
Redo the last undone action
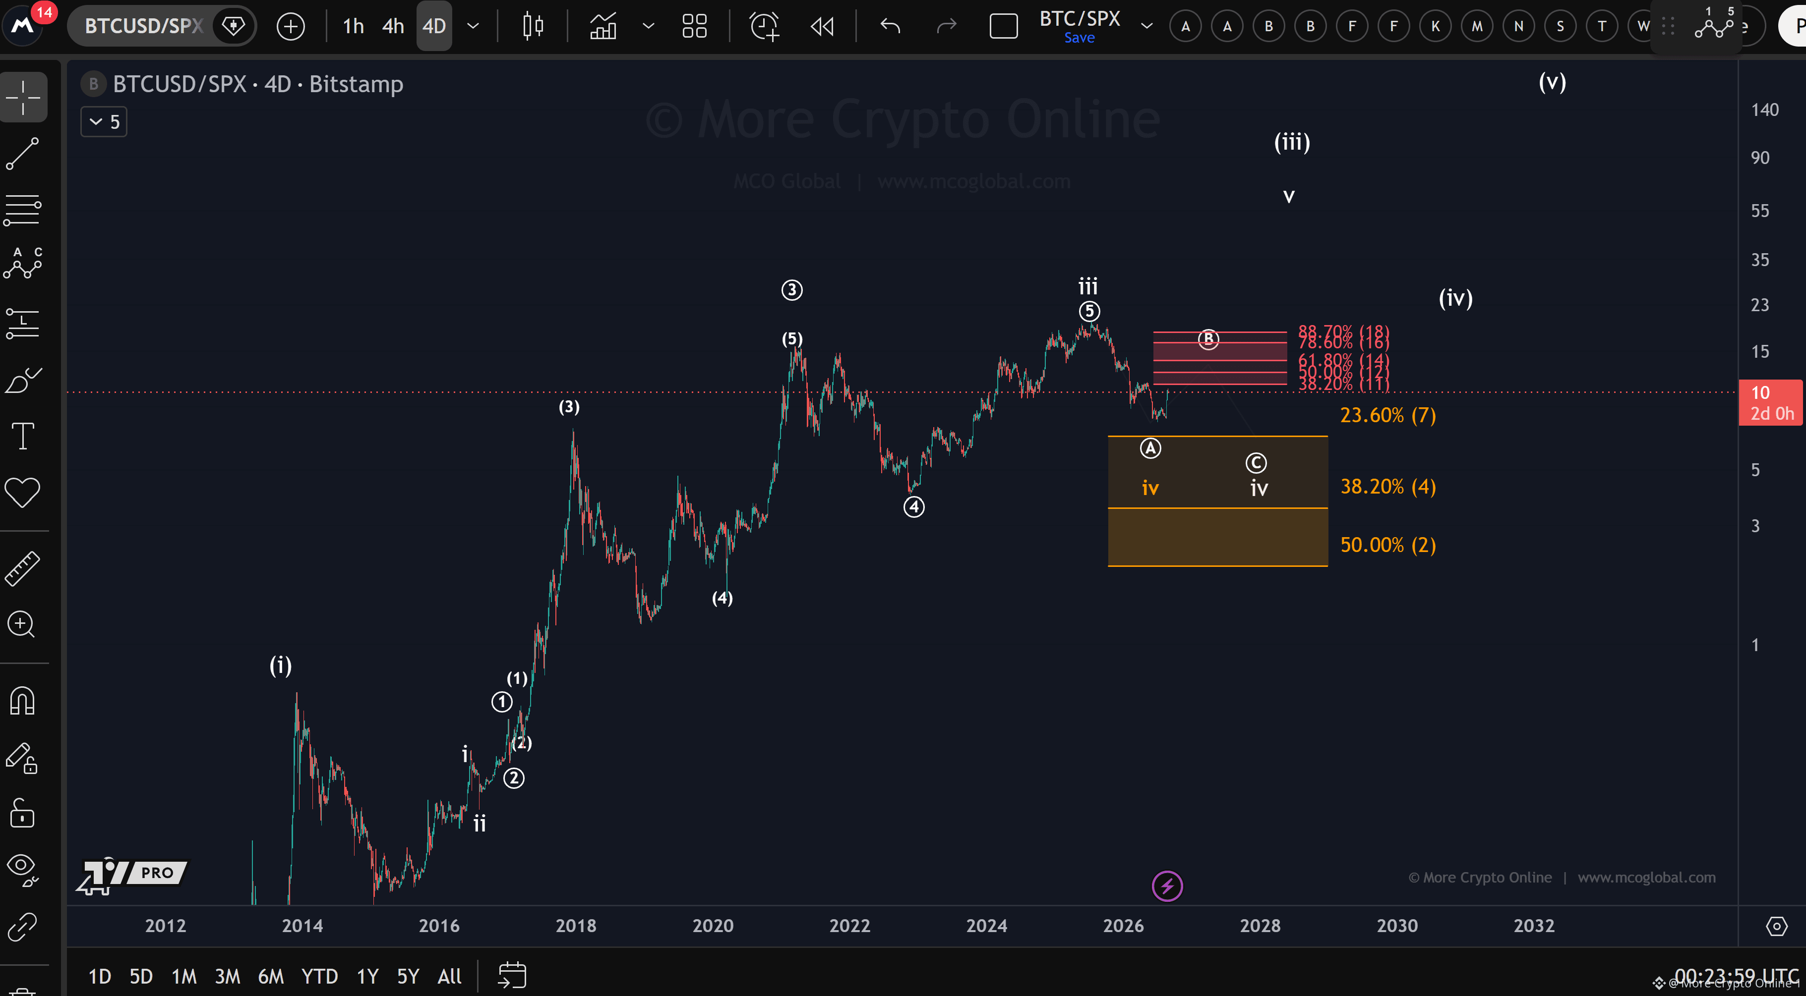tap(947, 27)
